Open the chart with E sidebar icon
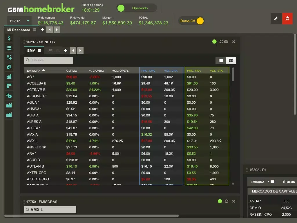297x223 pixels. click(x=9, y=105)
